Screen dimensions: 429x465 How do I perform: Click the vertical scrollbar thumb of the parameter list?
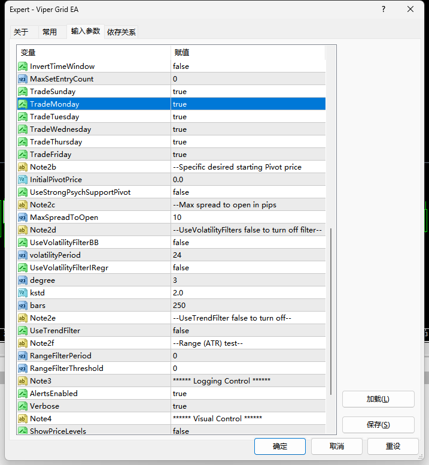331,312
